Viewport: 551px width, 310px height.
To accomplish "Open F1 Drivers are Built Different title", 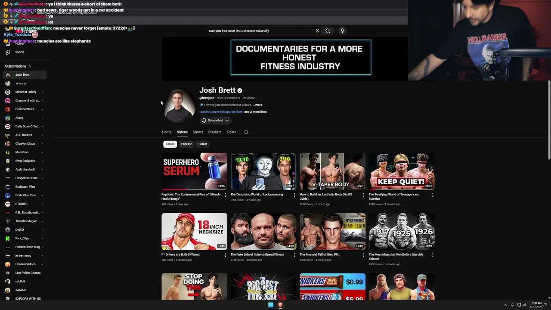I will [x=180, y=255].
